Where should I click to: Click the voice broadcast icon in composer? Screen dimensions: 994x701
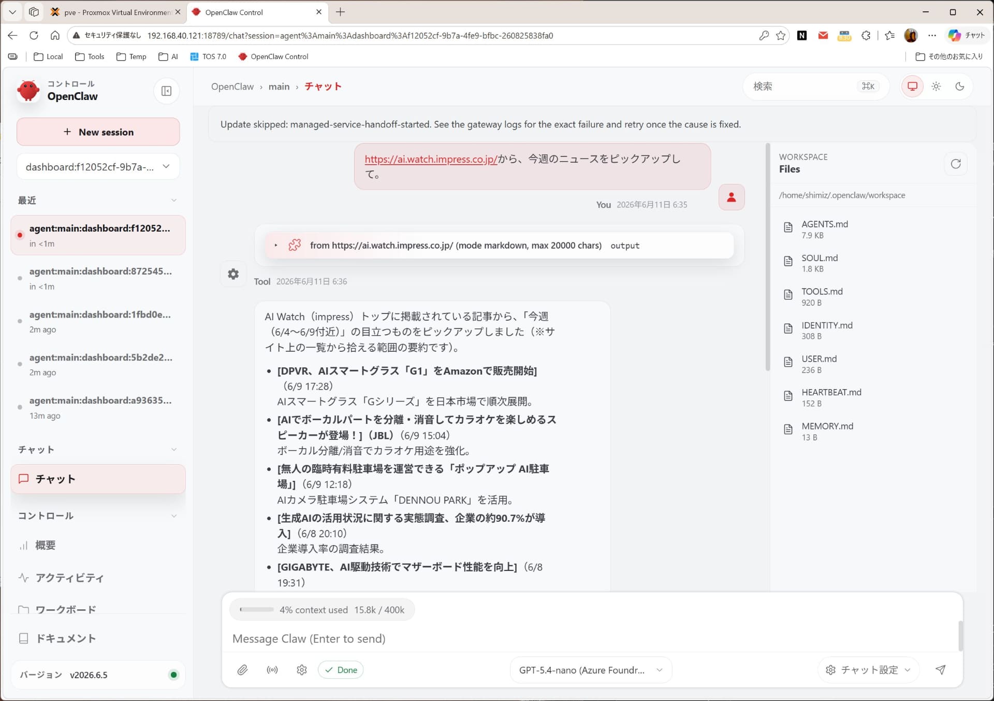point(272,670)
